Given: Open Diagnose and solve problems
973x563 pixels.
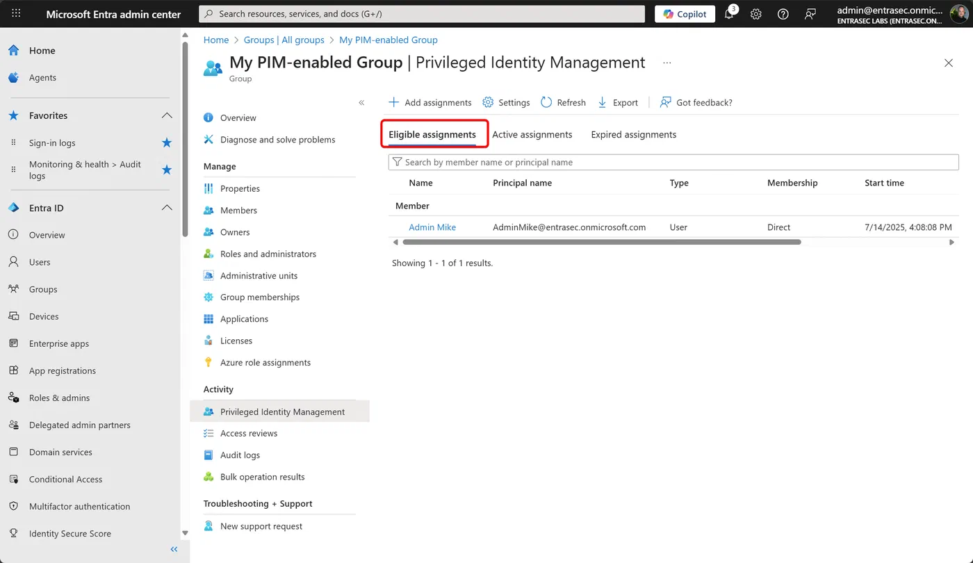Looking at the screenshot, I should tap(277, 139).
